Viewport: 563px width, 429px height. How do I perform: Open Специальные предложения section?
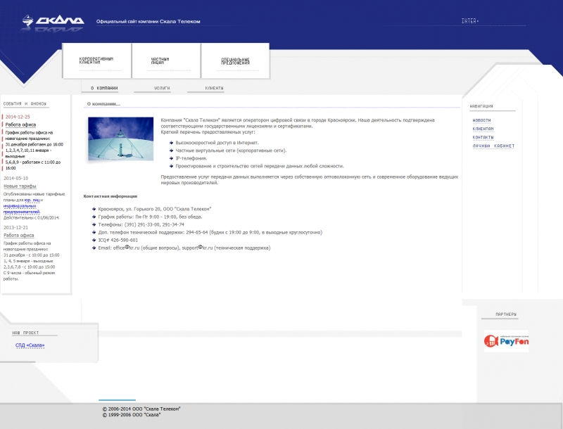pos(235,61)
